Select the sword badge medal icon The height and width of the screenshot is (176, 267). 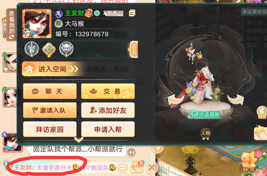[32, 49]
